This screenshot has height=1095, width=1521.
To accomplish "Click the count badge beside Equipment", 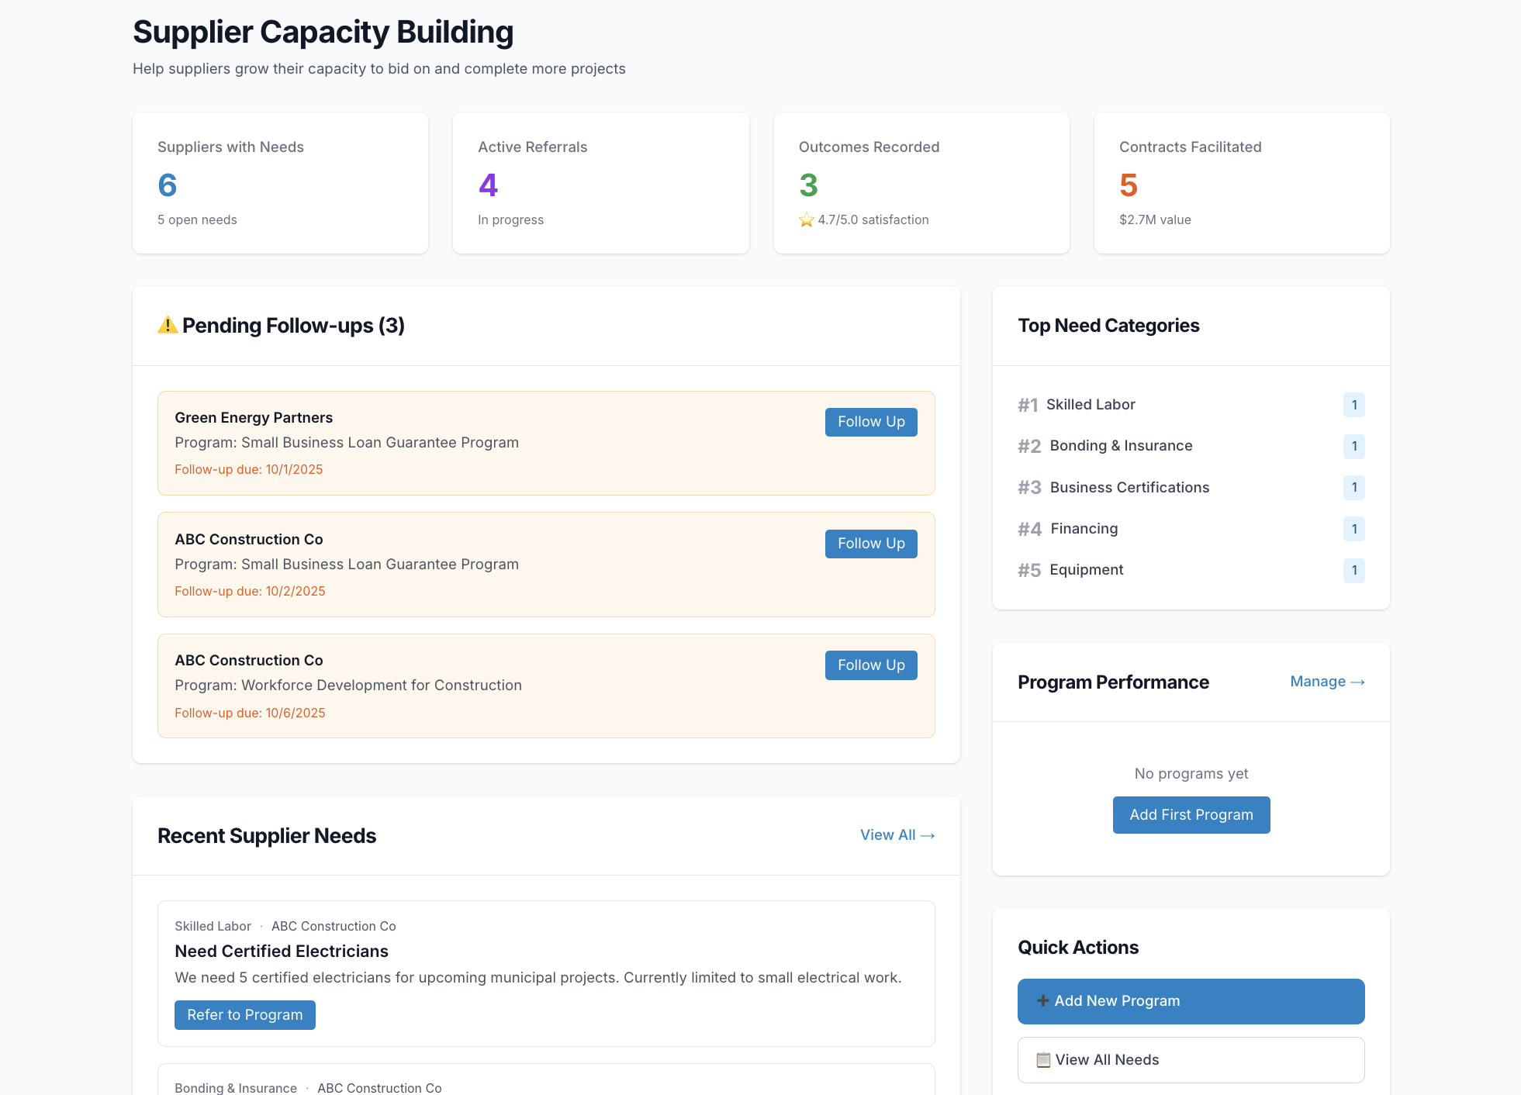I will [x=1354, y=570].
